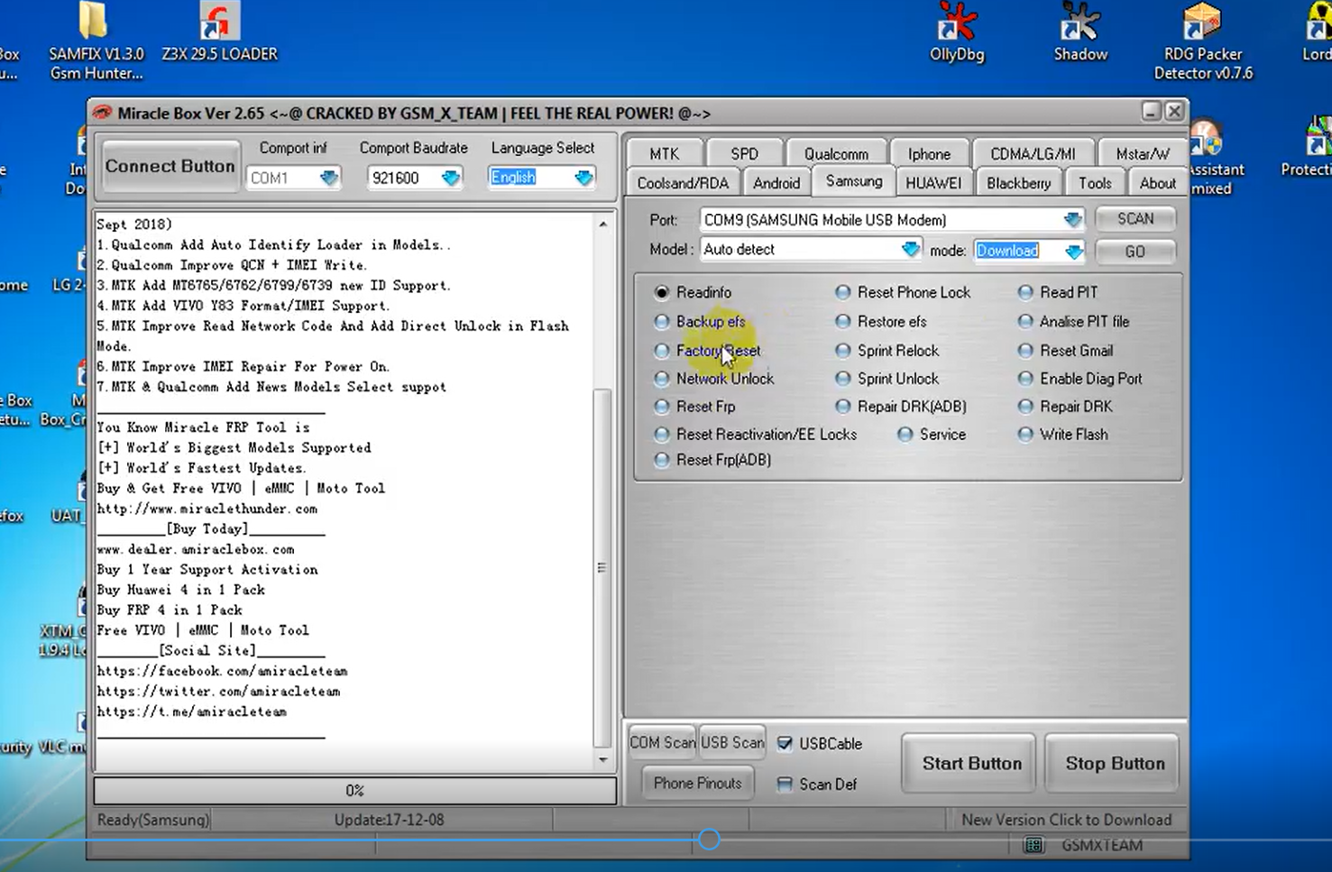Open the mode Download dropdown
The image size is (1332, 872).
tap(1073, 251)
